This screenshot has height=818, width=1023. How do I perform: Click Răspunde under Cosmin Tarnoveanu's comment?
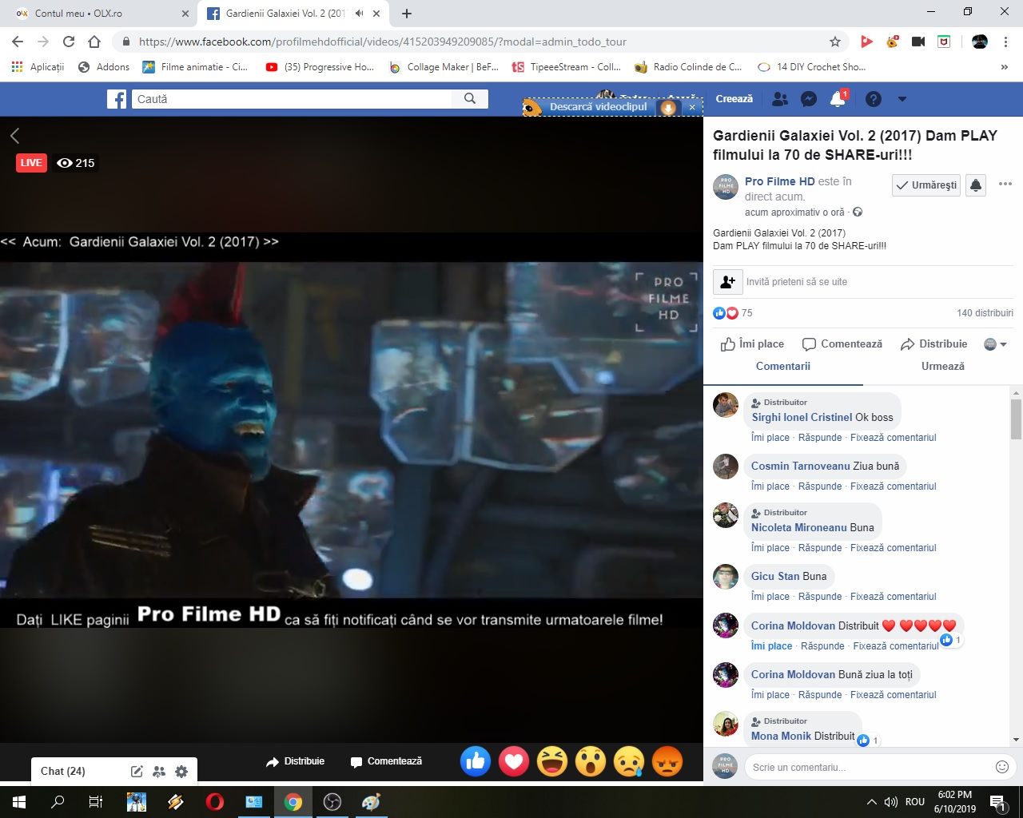(x=820, y=486)
